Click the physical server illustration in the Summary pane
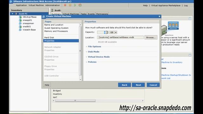Screen dimensions: 203x114 164,30
